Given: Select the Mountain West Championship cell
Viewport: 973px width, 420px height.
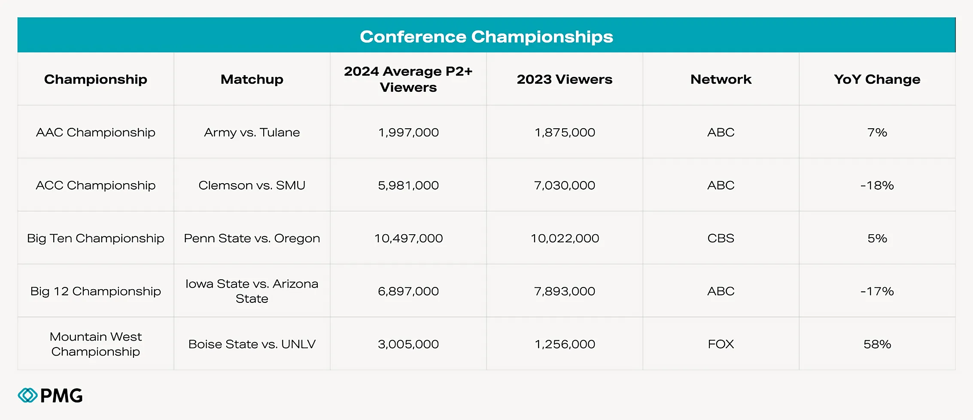Looking at the screenshot, I should tap(96, 344).
